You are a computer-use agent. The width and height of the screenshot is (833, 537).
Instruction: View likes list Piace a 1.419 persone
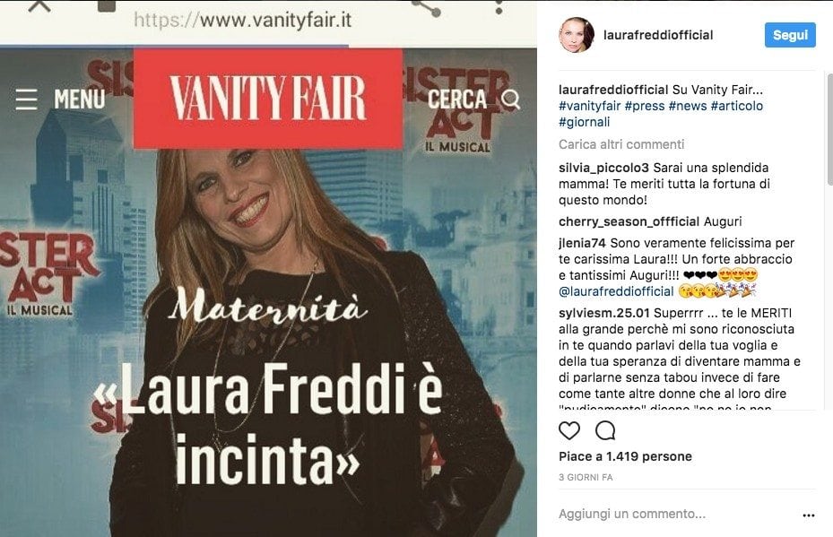(625, 456)
